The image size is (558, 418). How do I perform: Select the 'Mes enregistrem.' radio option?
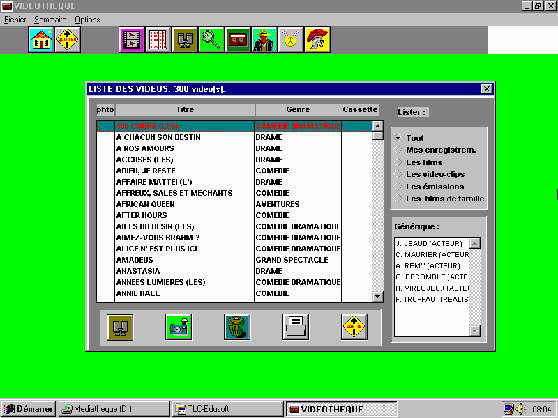tap(398, 150)
